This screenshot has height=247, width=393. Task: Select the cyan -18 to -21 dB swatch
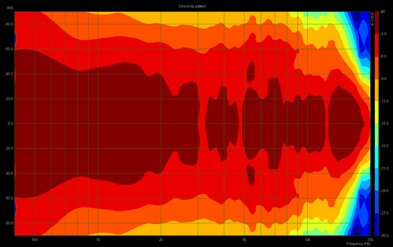(x=377, y=157)
